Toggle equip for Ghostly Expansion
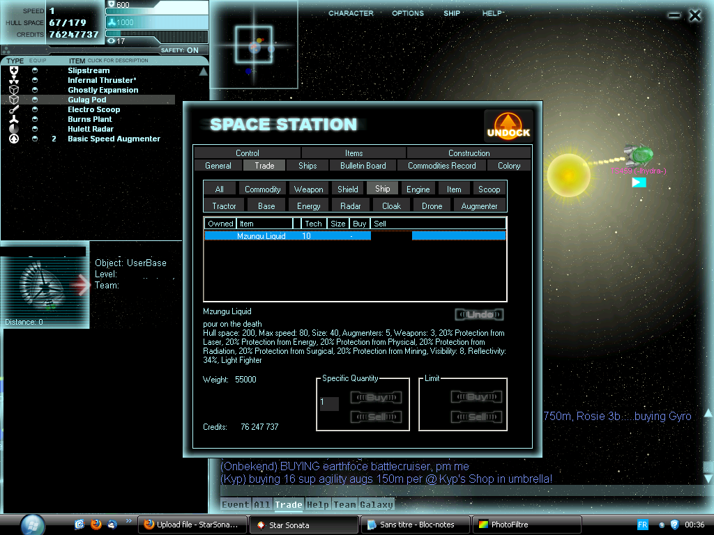This screenshot has width=714, height=535. coord(35,90)
